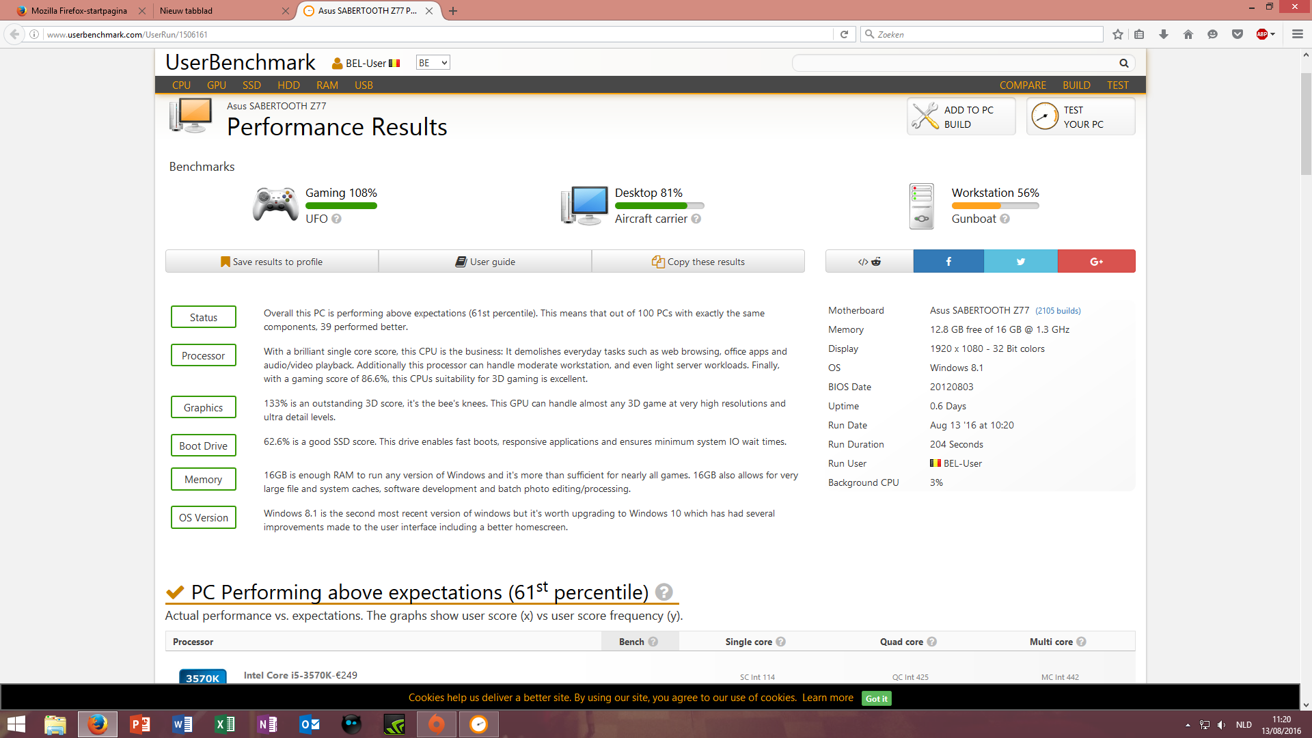This screenshot has width=1312, height=738.
Task: Click help icon beside percentile heading
Action: tap(664, 592)
